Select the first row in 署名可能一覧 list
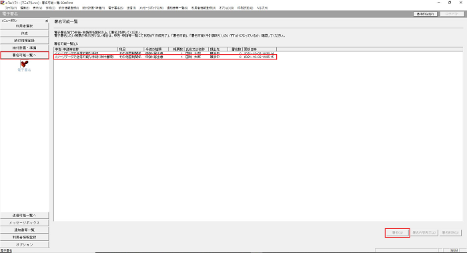The image size is (467, 253). (x=165, y=53)
